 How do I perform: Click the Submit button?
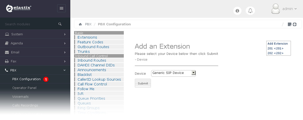[143, 83]
